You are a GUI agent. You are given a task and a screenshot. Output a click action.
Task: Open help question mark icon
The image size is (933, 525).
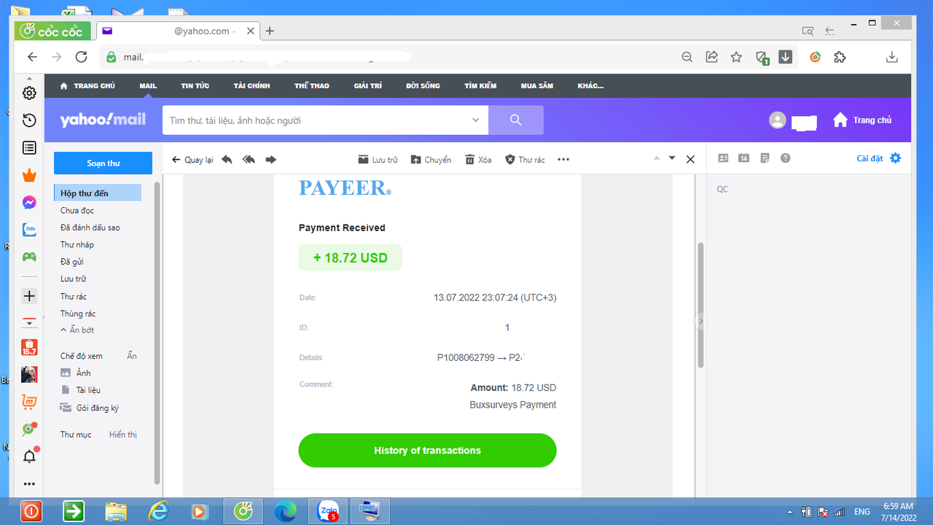785,158
